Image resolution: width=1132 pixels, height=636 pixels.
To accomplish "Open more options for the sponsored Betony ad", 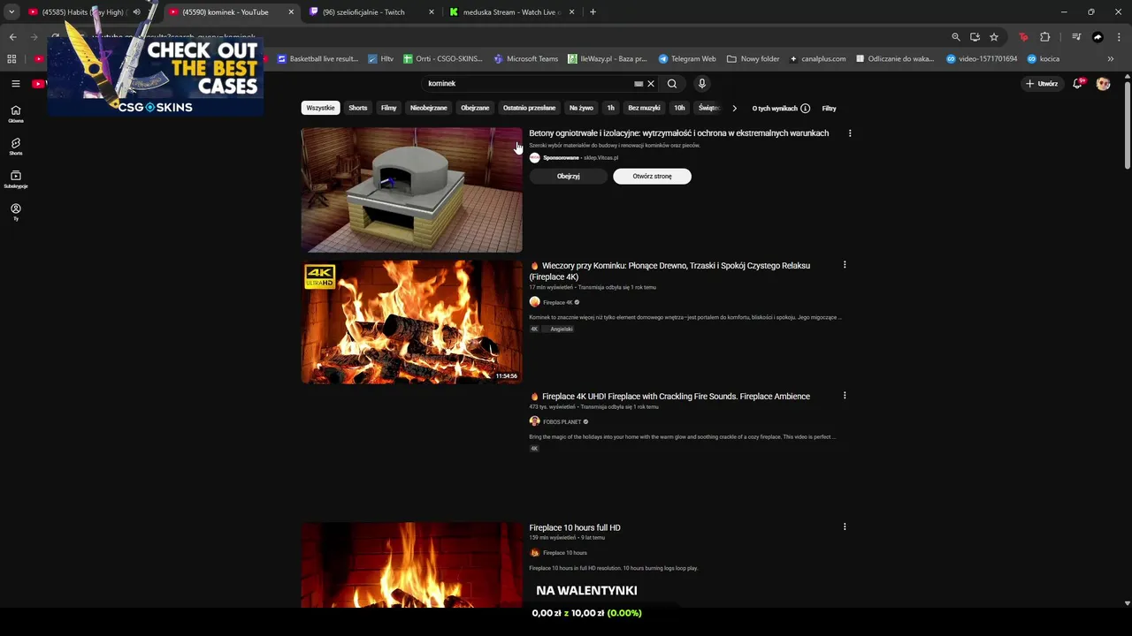I will click(x=850, y=133).
